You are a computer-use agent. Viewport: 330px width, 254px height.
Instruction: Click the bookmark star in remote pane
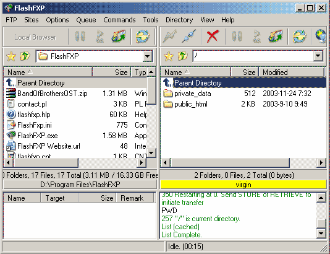tap(169, 56)
